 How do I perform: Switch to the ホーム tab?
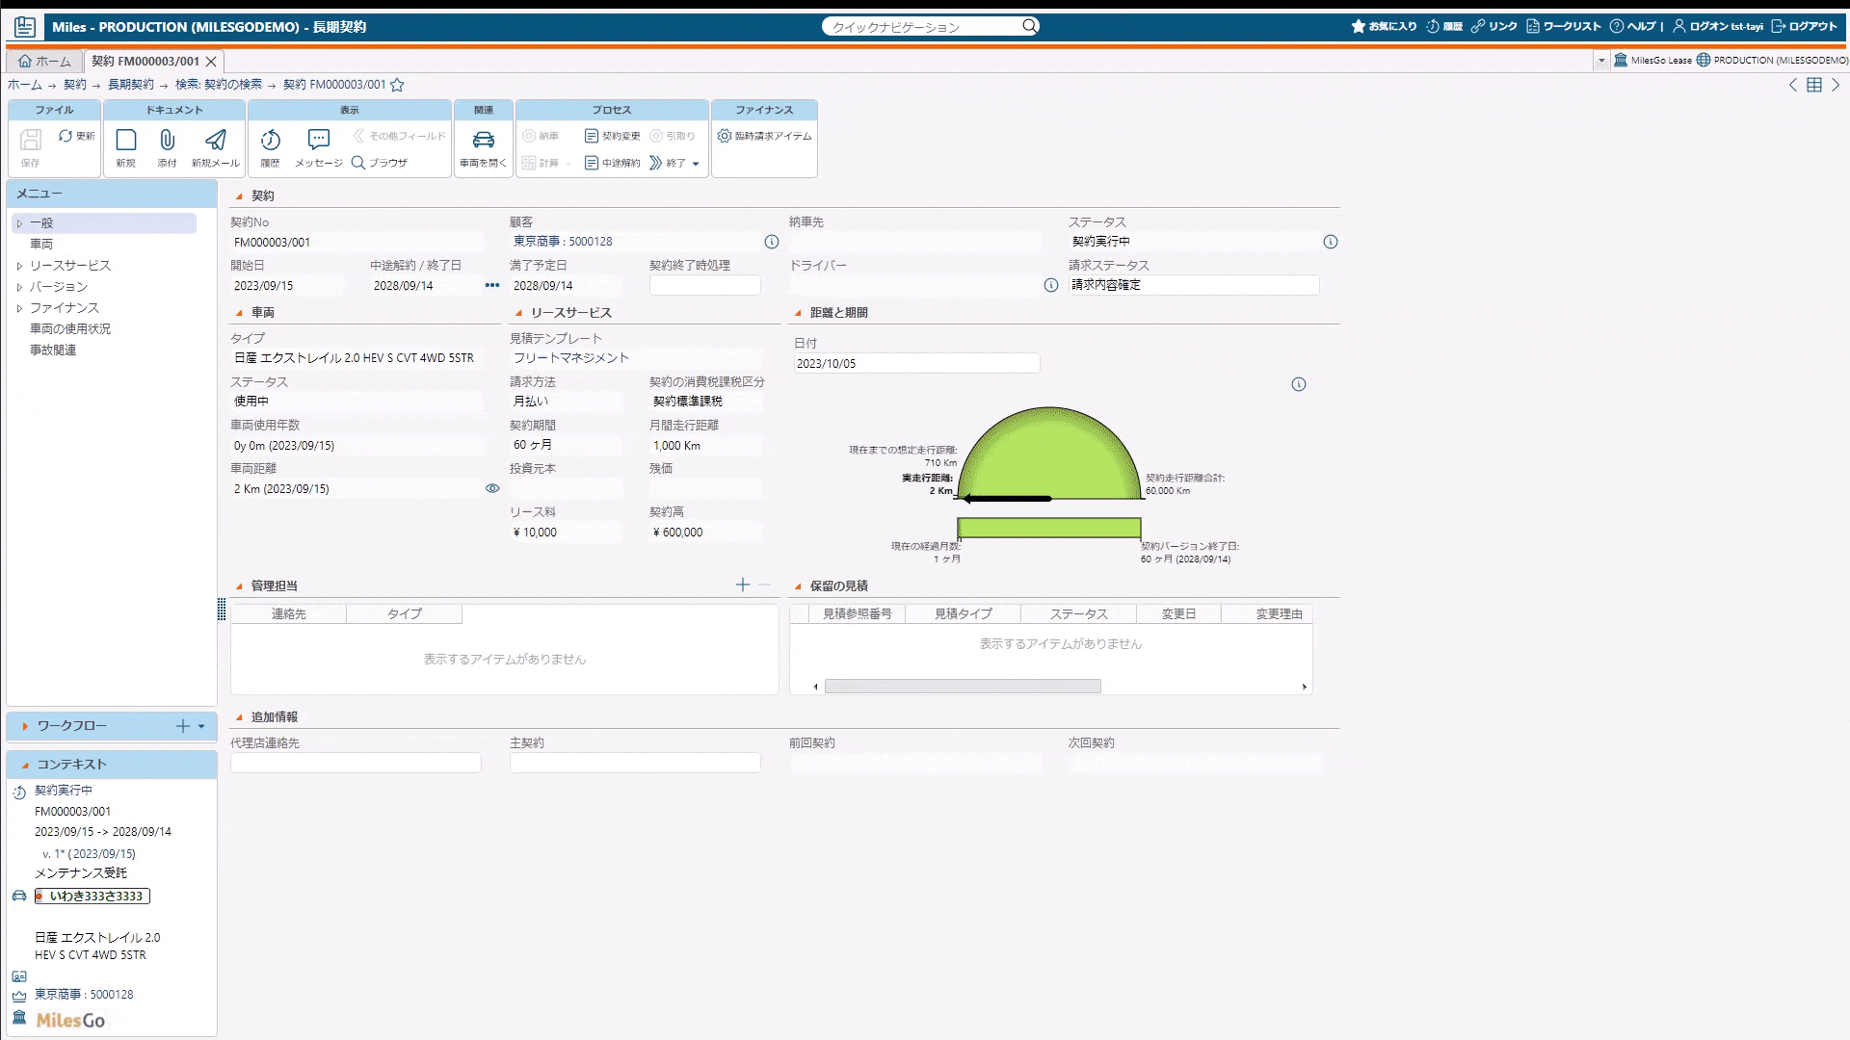[44, 61]
